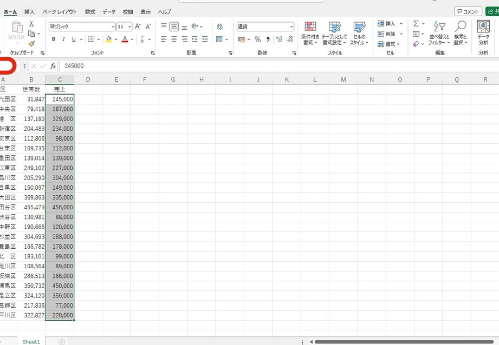Screen dimensions: 499x345
Task: Open the text orientation tool
Action: [195, 26]
